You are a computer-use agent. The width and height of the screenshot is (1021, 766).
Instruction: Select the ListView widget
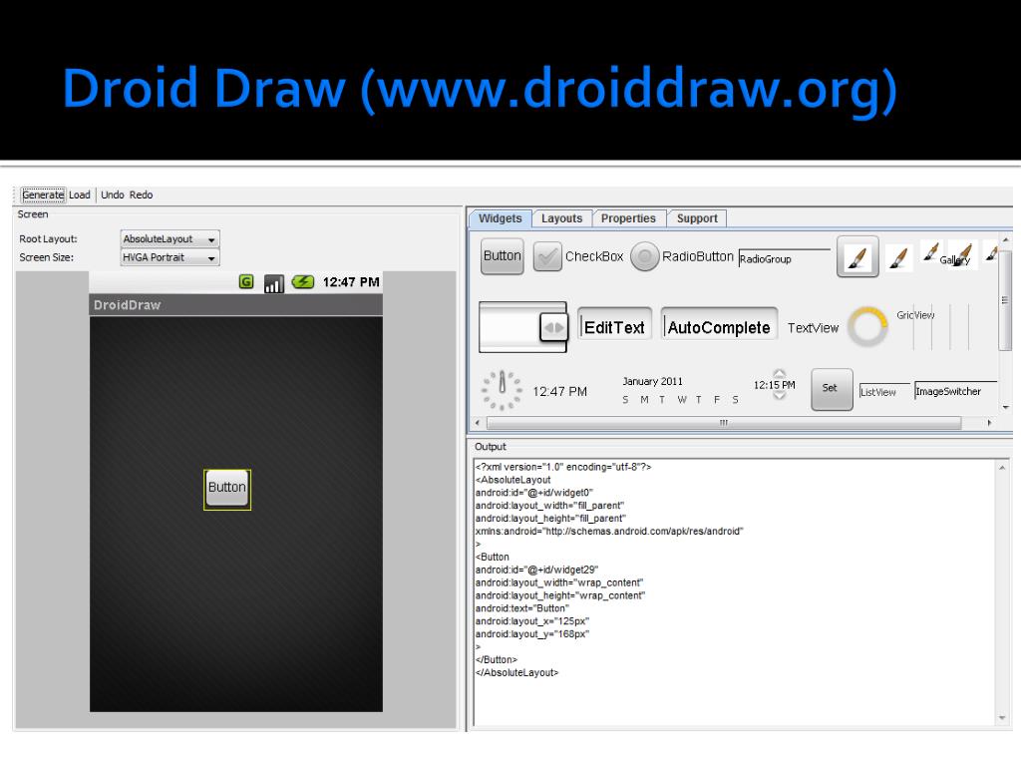click(883, 391)
